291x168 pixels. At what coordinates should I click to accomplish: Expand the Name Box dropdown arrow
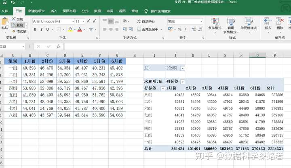(x=23, y=46)
